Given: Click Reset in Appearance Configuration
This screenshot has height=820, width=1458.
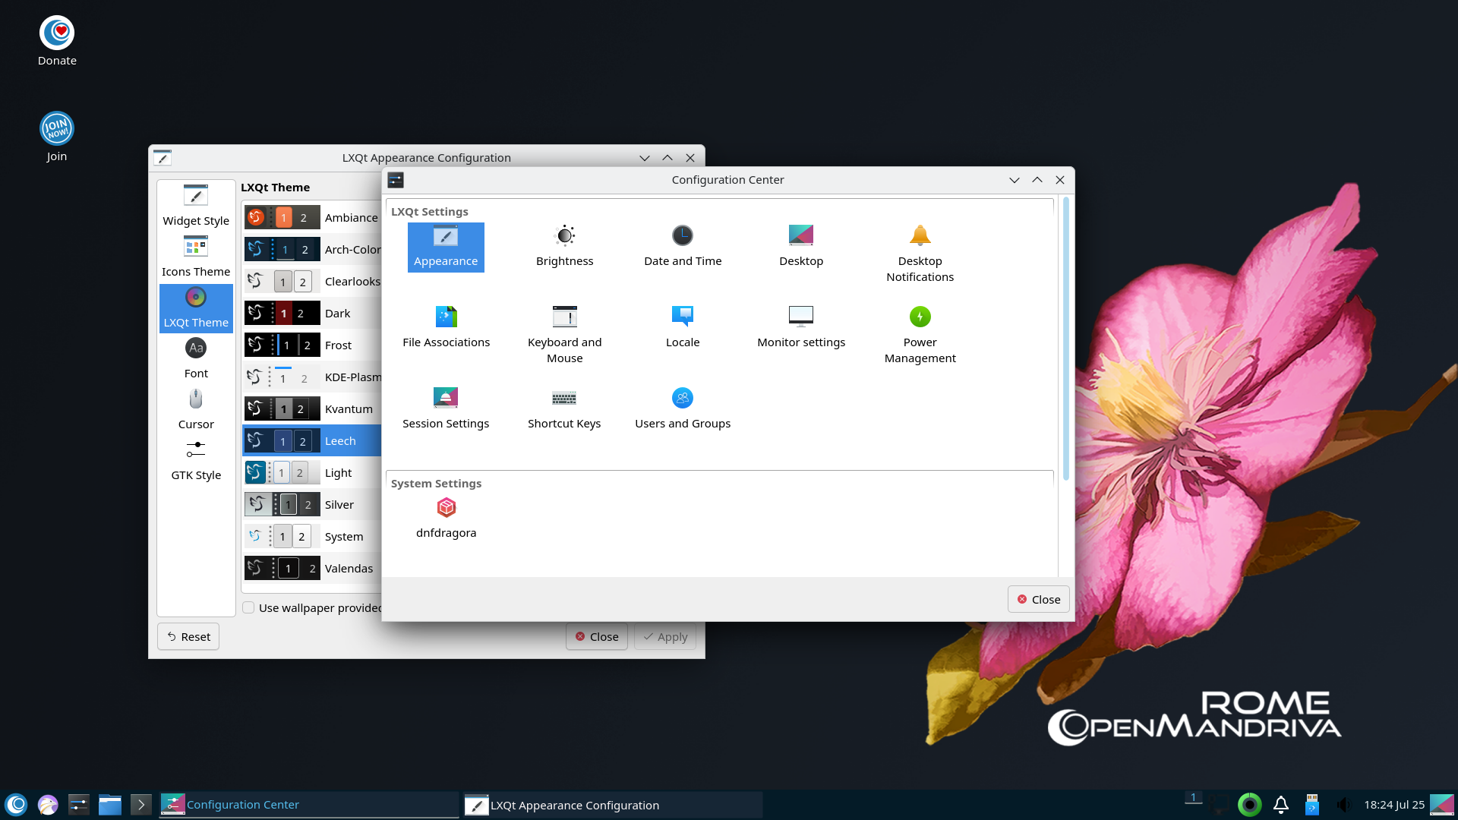Looking at the screenshot, I should click(188, 636).
